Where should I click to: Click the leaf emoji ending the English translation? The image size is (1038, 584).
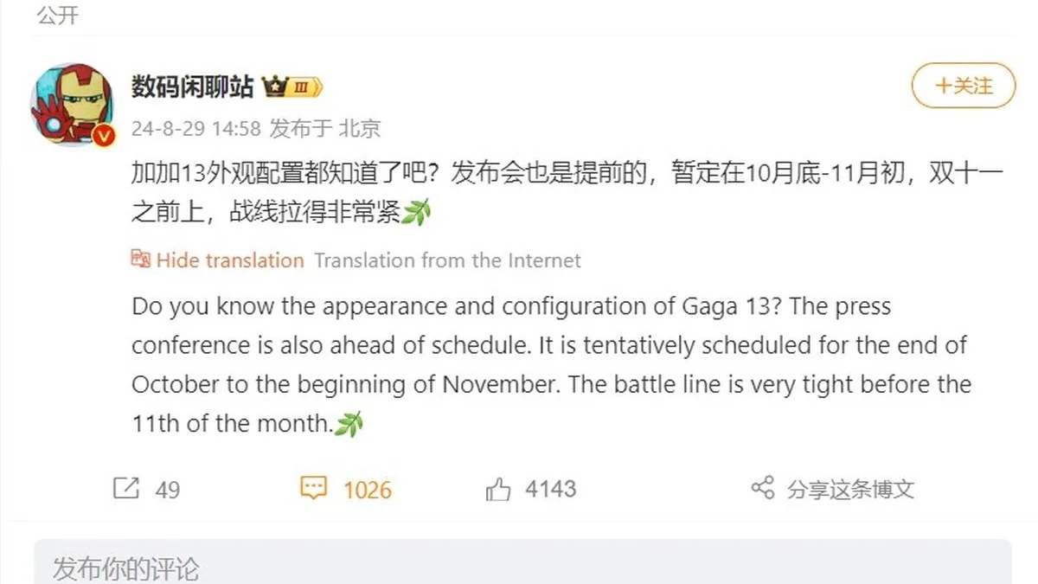click(349, 425)
